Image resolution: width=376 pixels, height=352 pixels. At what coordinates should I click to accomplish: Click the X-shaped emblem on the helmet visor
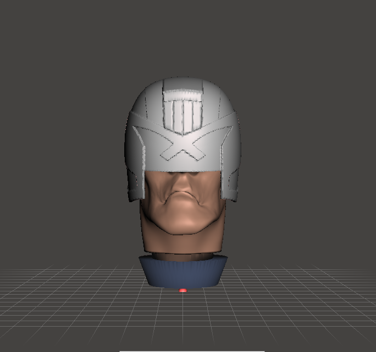183,144
